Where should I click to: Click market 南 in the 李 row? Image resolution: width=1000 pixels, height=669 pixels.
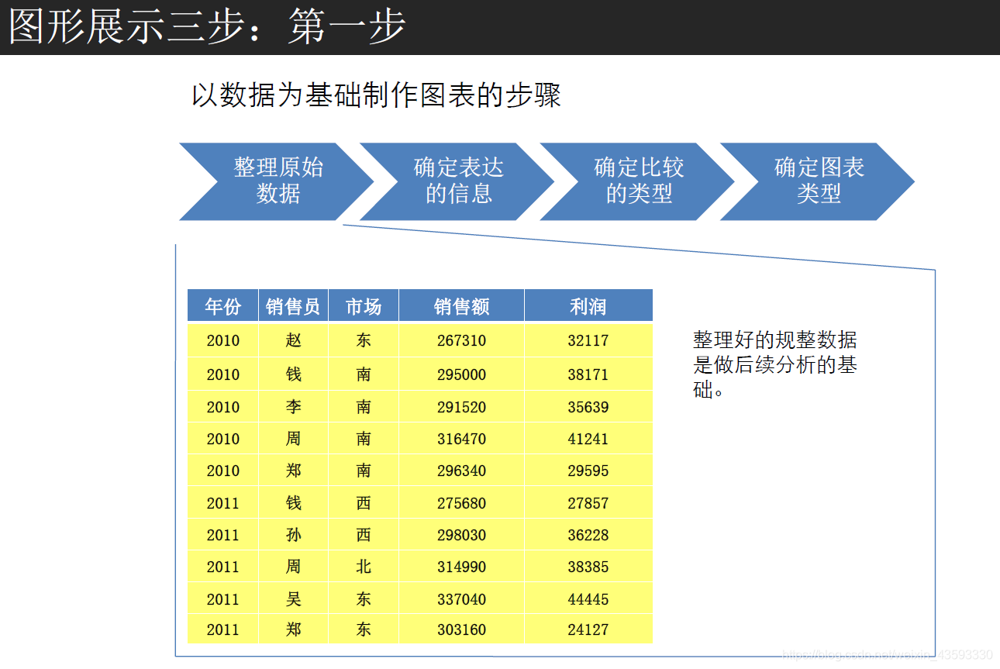(364, 407)
